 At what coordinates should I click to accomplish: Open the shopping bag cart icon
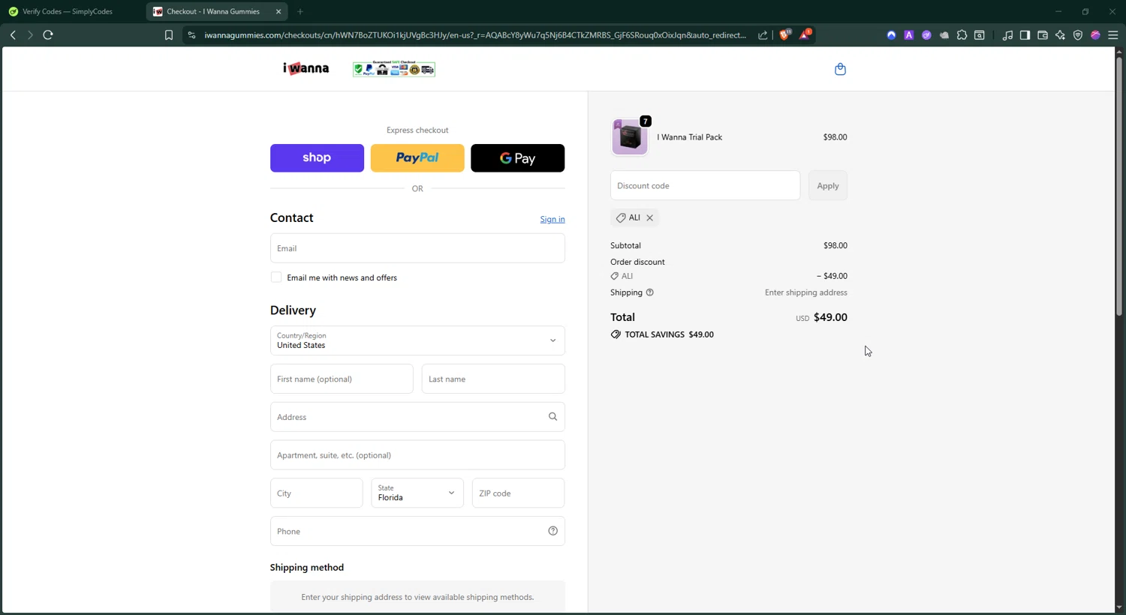coord(840,69)
